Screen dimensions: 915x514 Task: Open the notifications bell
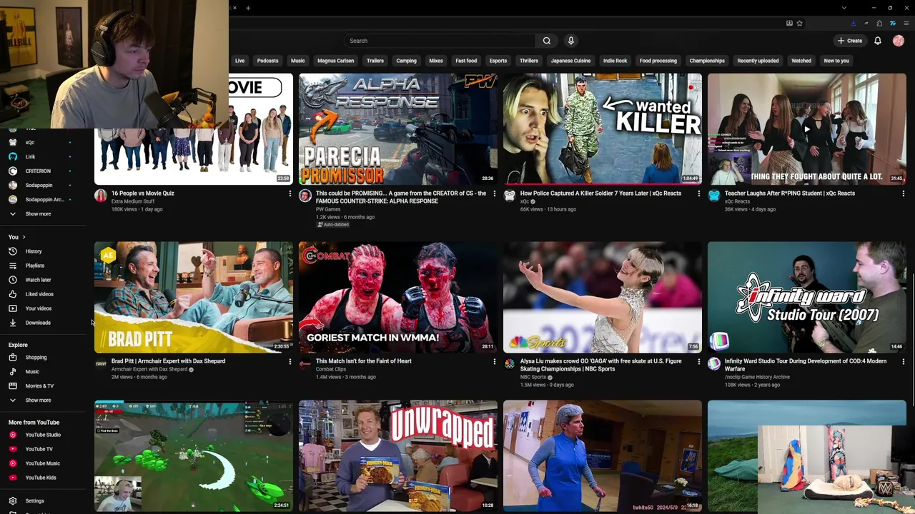tap(877, 41)
